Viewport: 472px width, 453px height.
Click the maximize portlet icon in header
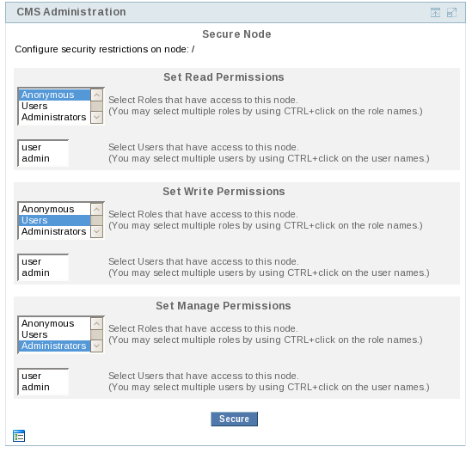point(451,12)
